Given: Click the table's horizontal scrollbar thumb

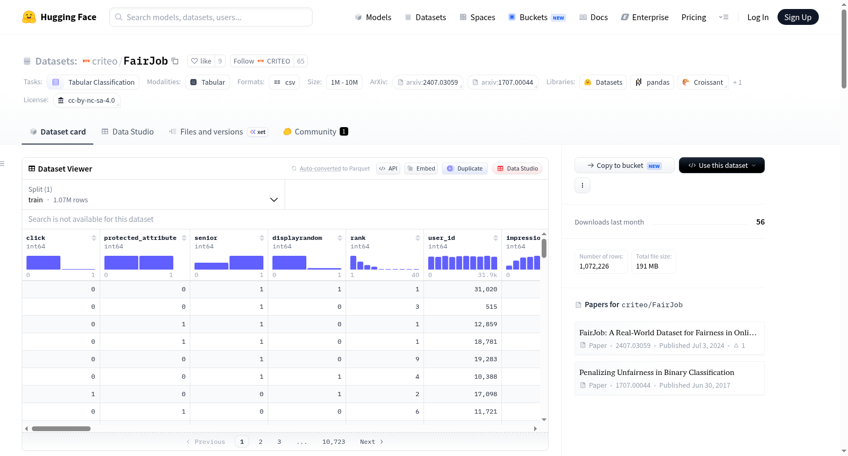Looking at the screenshot, I should coord(61,428).
